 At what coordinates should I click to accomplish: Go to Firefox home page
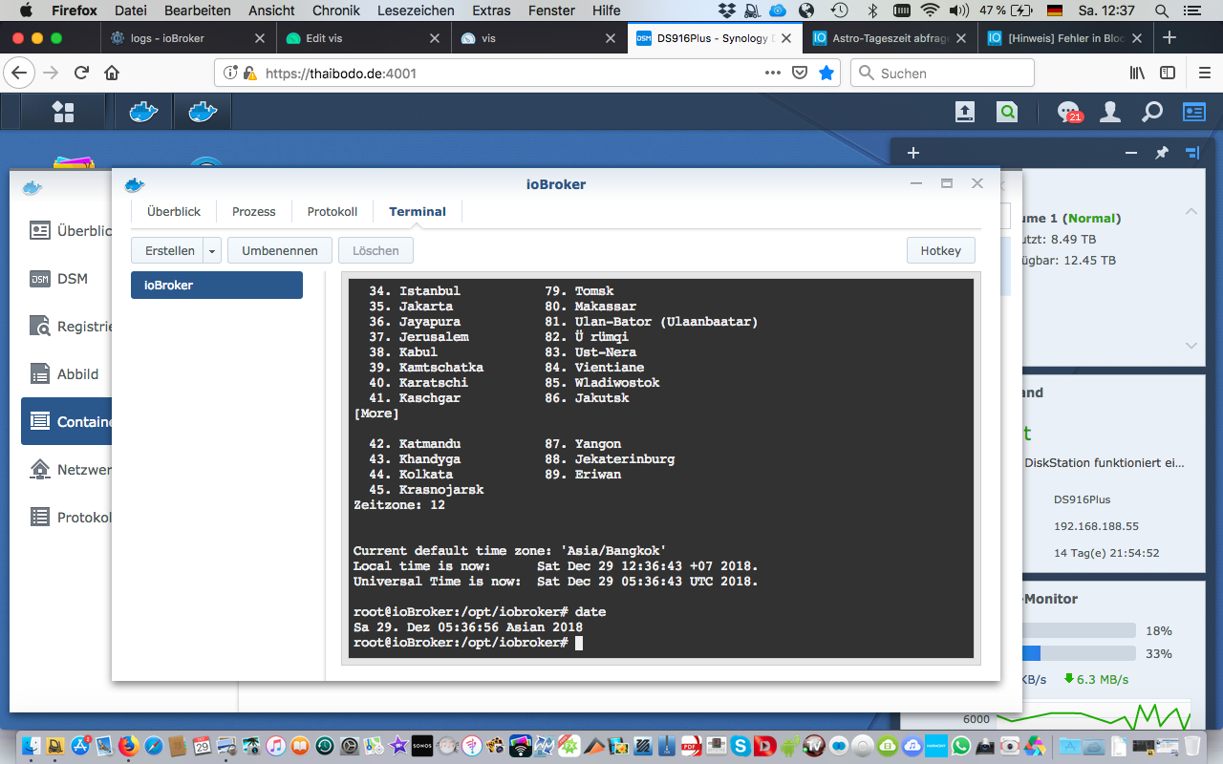coord(112,73)
